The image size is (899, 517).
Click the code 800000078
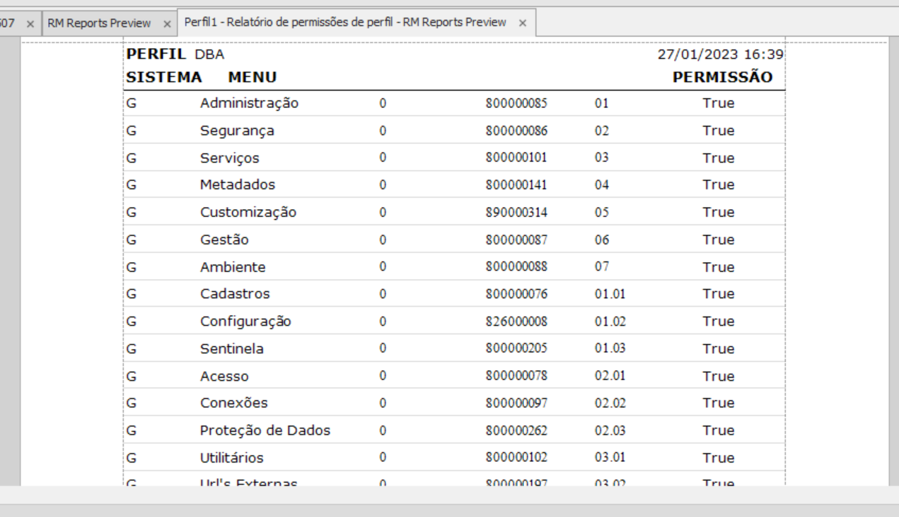(x=516, y=376)
